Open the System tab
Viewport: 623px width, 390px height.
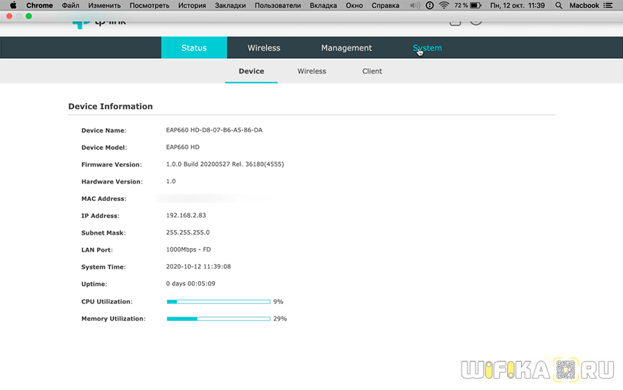click(x=427, y=48)
